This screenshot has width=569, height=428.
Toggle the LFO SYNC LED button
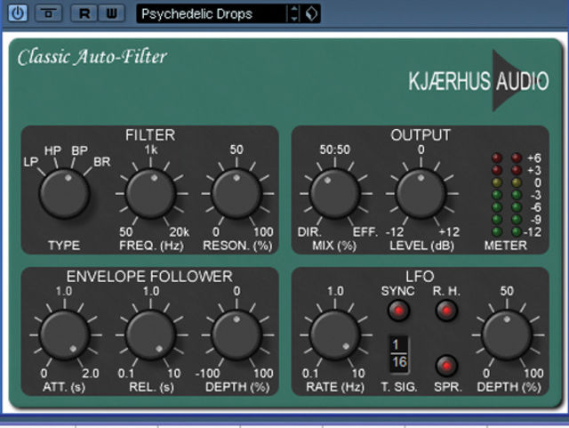398,311
